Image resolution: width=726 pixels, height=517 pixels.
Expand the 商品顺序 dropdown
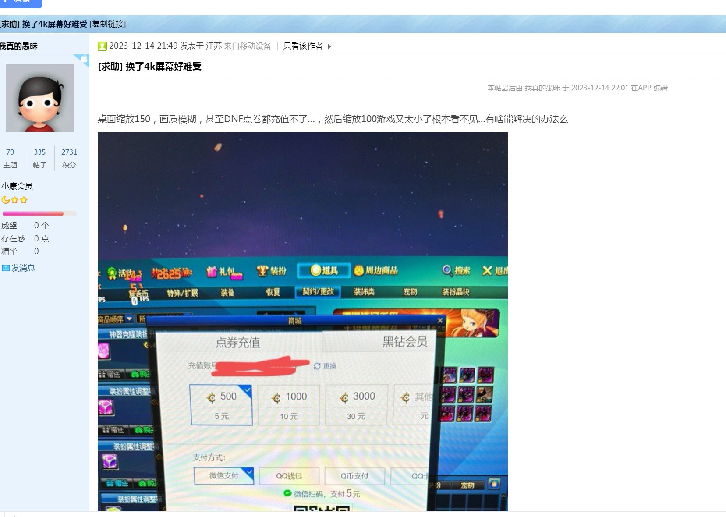(x=129, y=319)
